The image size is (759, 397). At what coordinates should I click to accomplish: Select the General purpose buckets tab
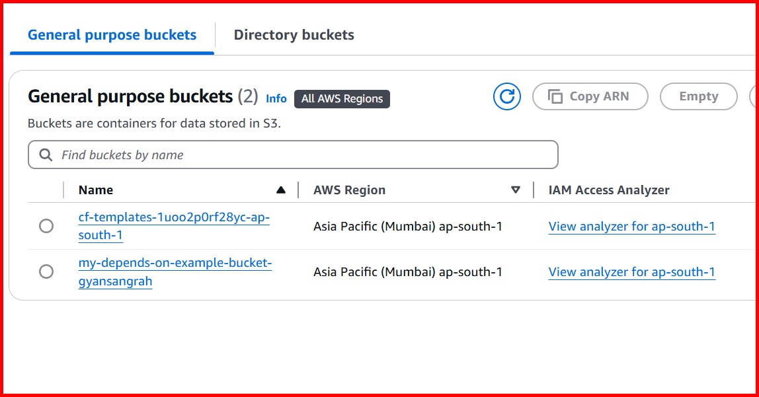[110, 34]
